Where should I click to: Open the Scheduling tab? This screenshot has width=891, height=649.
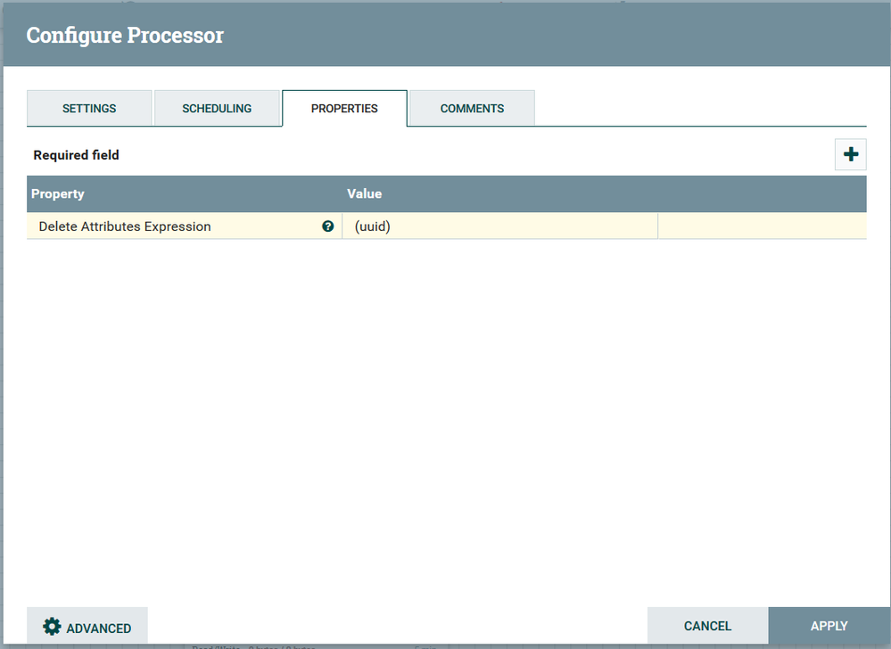[217, 108]
